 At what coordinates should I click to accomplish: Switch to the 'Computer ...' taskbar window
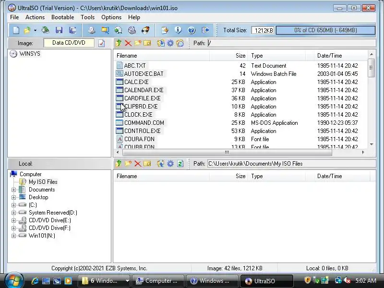click(158, 281)
